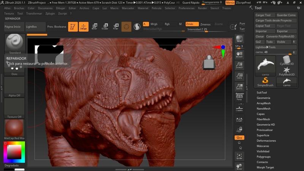The width and height of the screenshot is (304, 171).
Task: Select the Escalar scale tool icon
Action: (105, 27)
